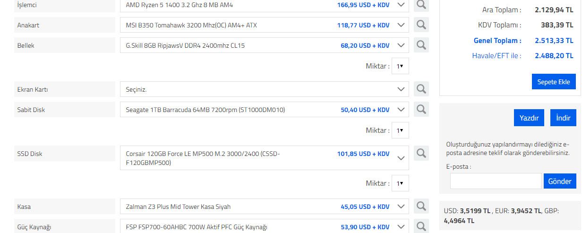Click the Genel Toplam 2.513,33 TL value
This screenshot has width=582, height=233.
click(554, 41)
